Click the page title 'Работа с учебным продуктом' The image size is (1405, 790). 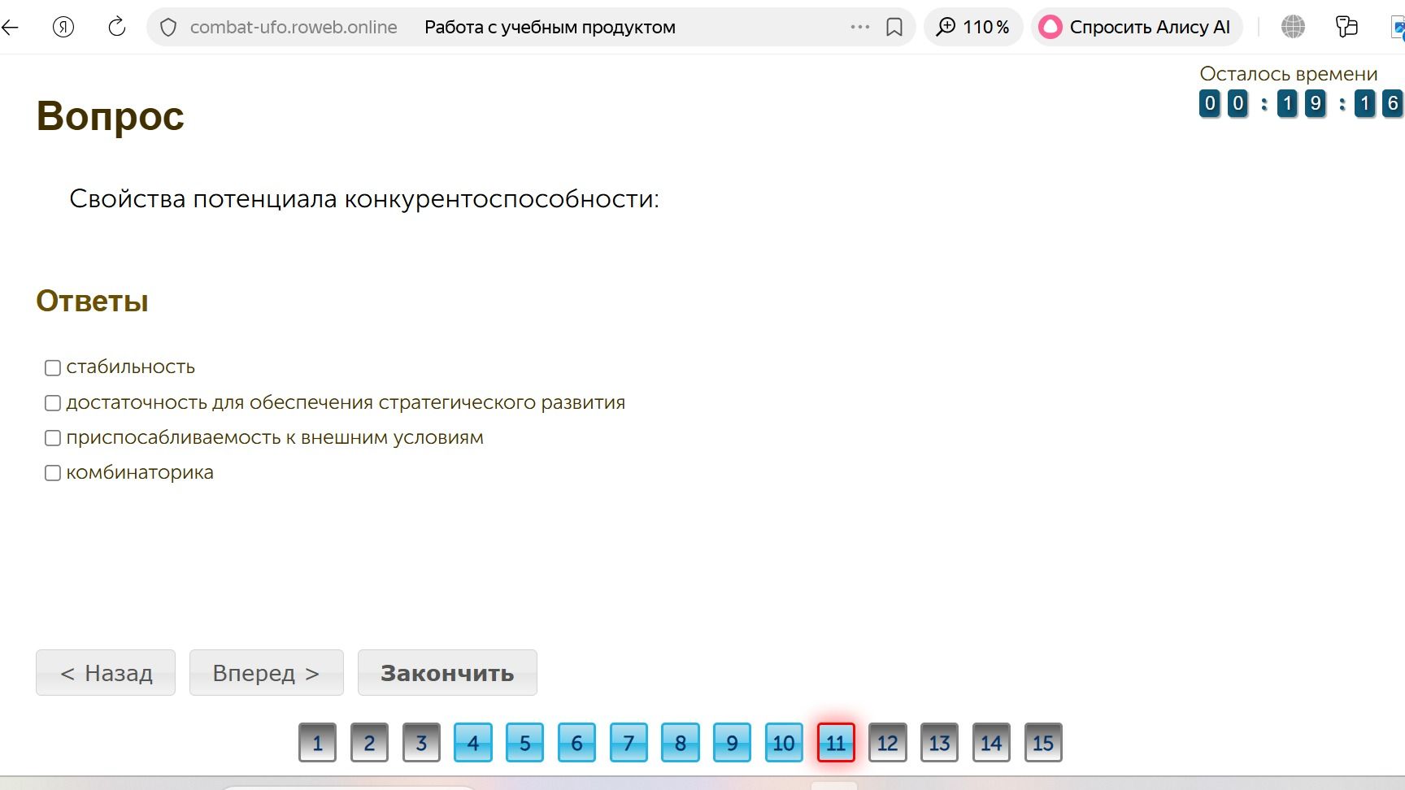point(550,28)
